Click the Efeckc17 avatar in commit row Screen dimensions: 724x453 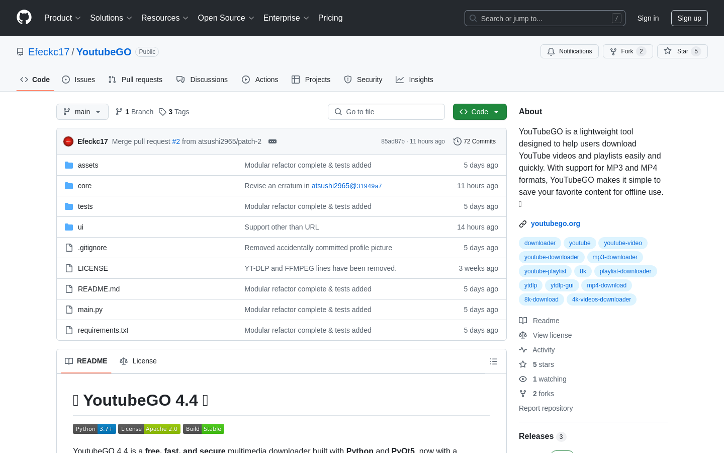tap(68, 141)
